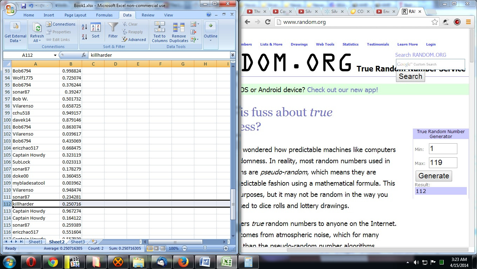Open Statistics link on random.org

[x=350, y=44]
